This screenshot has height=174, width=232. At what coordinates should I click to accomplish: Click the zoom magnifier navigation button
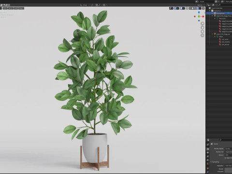pos(203,24)
